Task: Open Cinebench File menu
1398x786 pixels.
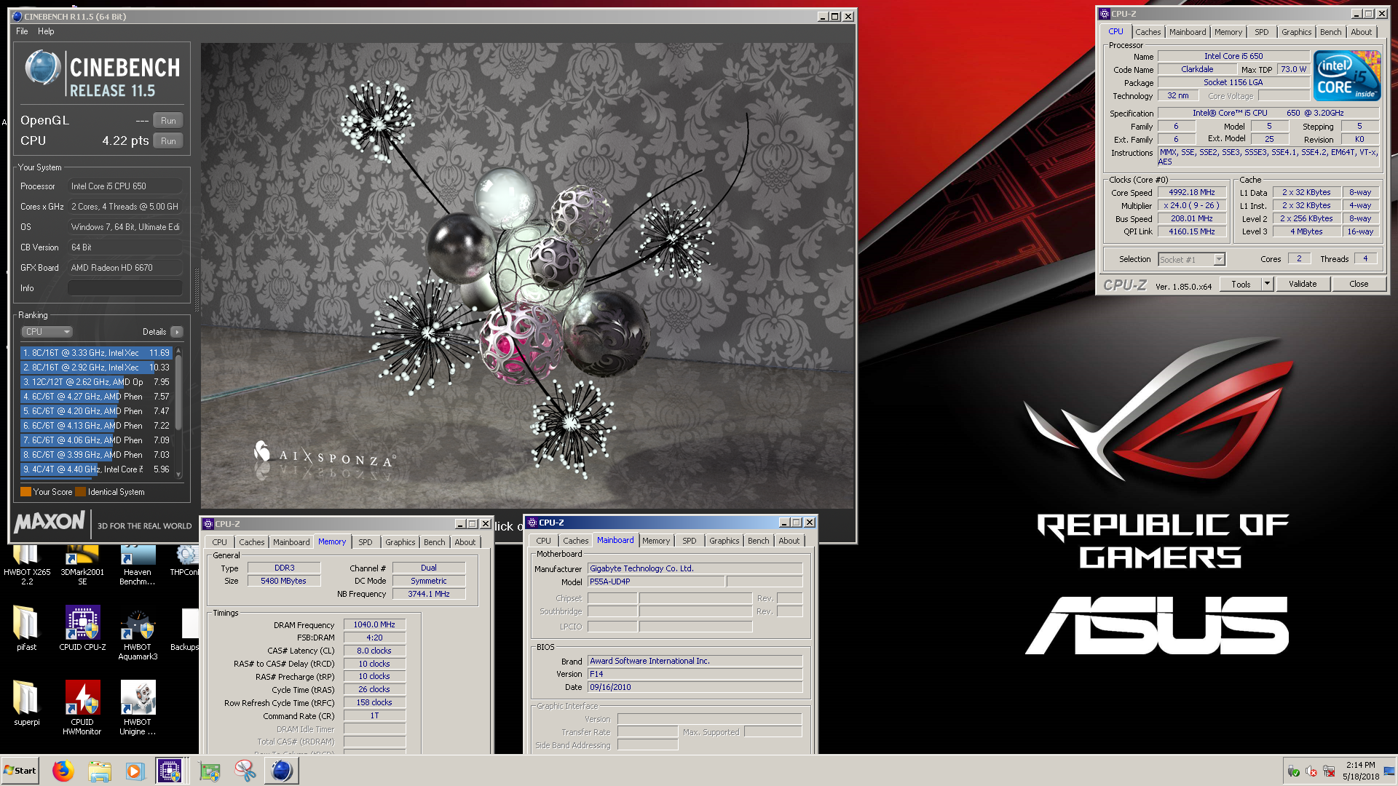Action: tap(22, 31)
